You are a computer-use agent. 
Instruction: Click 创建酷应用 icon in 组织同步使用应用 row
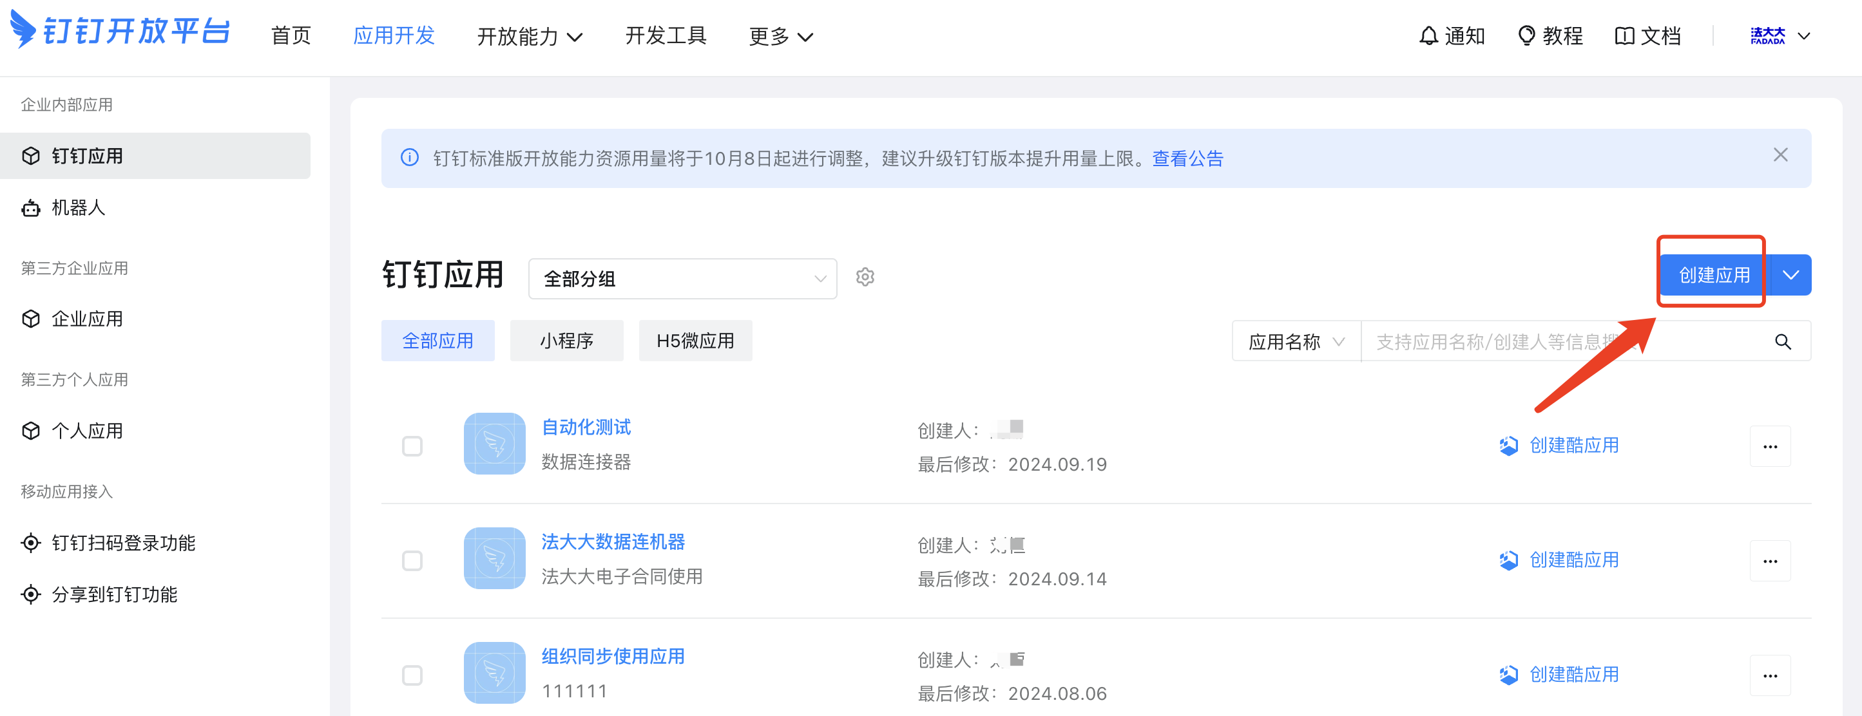[x=1508, y=675]
